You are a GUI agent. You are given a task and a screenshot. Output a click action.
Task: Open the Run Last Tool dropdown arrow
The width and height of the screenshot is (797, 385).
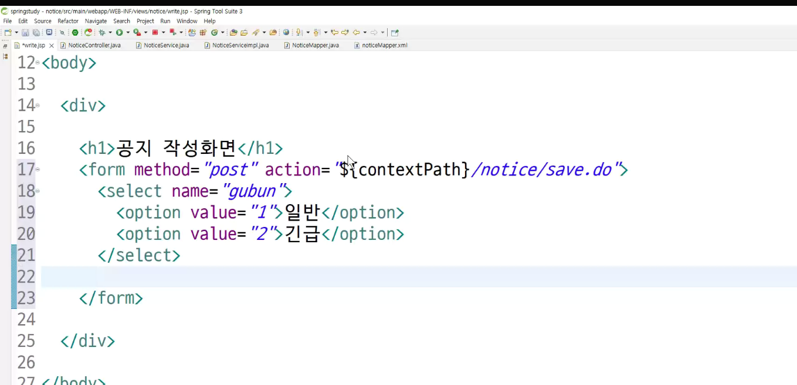coord(146,32)
